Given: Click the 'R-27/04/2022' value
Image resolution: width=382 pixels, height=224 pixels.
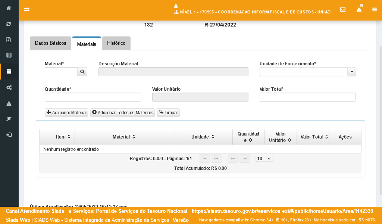Looking at the screenshot, I should [220, 25].
